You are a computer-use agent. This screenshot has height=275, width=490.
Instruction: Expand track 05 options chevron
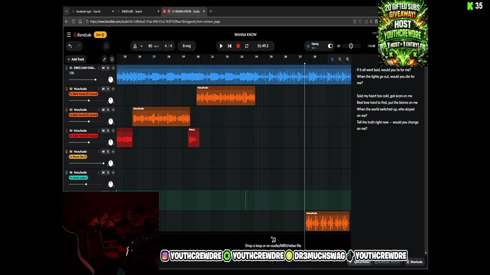coord(113,152)
